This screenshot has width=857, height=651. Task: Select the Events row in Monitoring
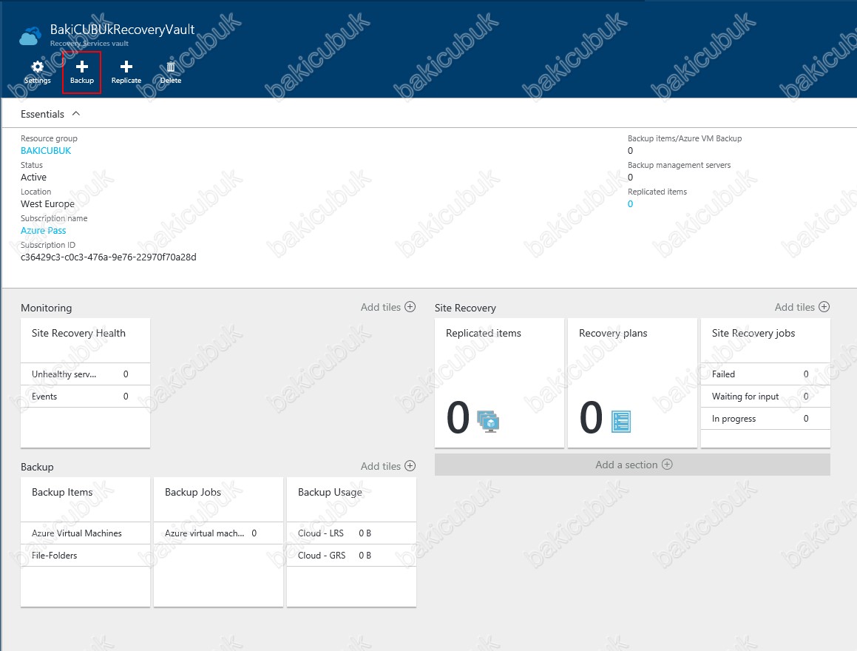(x=85, y=397)
